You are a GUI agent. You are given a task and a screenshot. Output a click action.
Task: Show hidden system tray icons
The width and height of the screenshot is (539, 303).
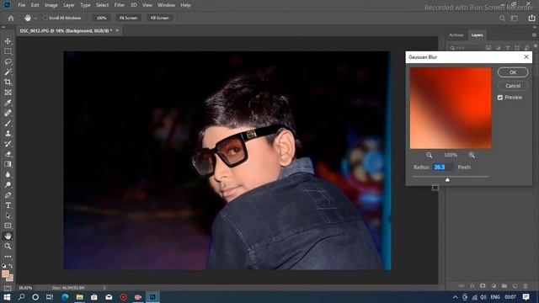pos(455,297)
